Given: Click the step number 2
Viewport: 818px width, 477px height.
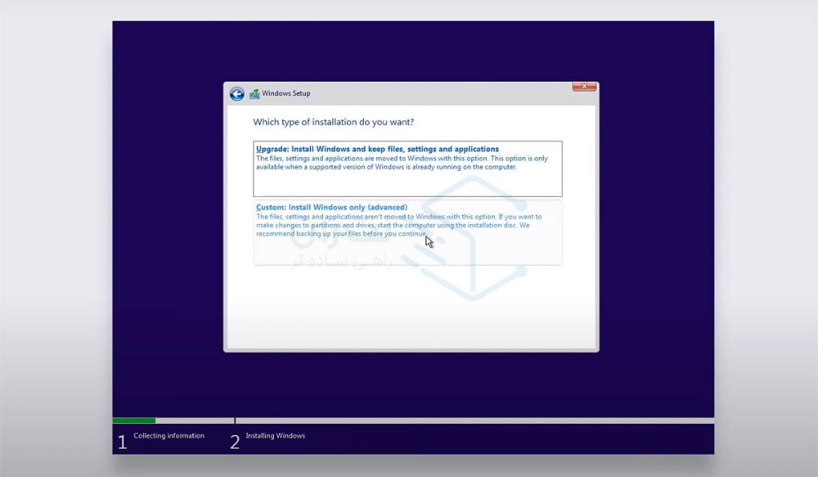Looking at the screenshot, I should coord(235,443).
